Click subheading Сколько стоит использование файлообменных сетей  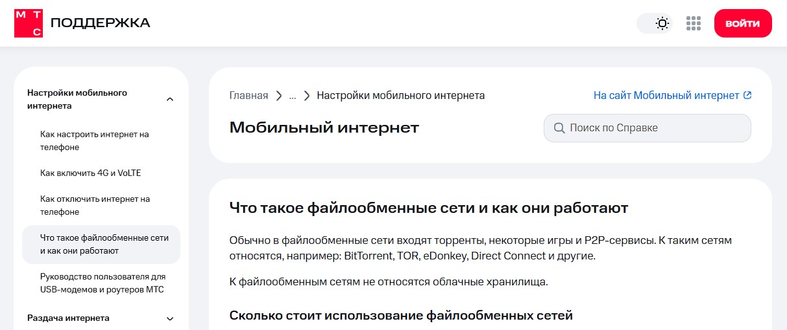click(x=401, y=316)
